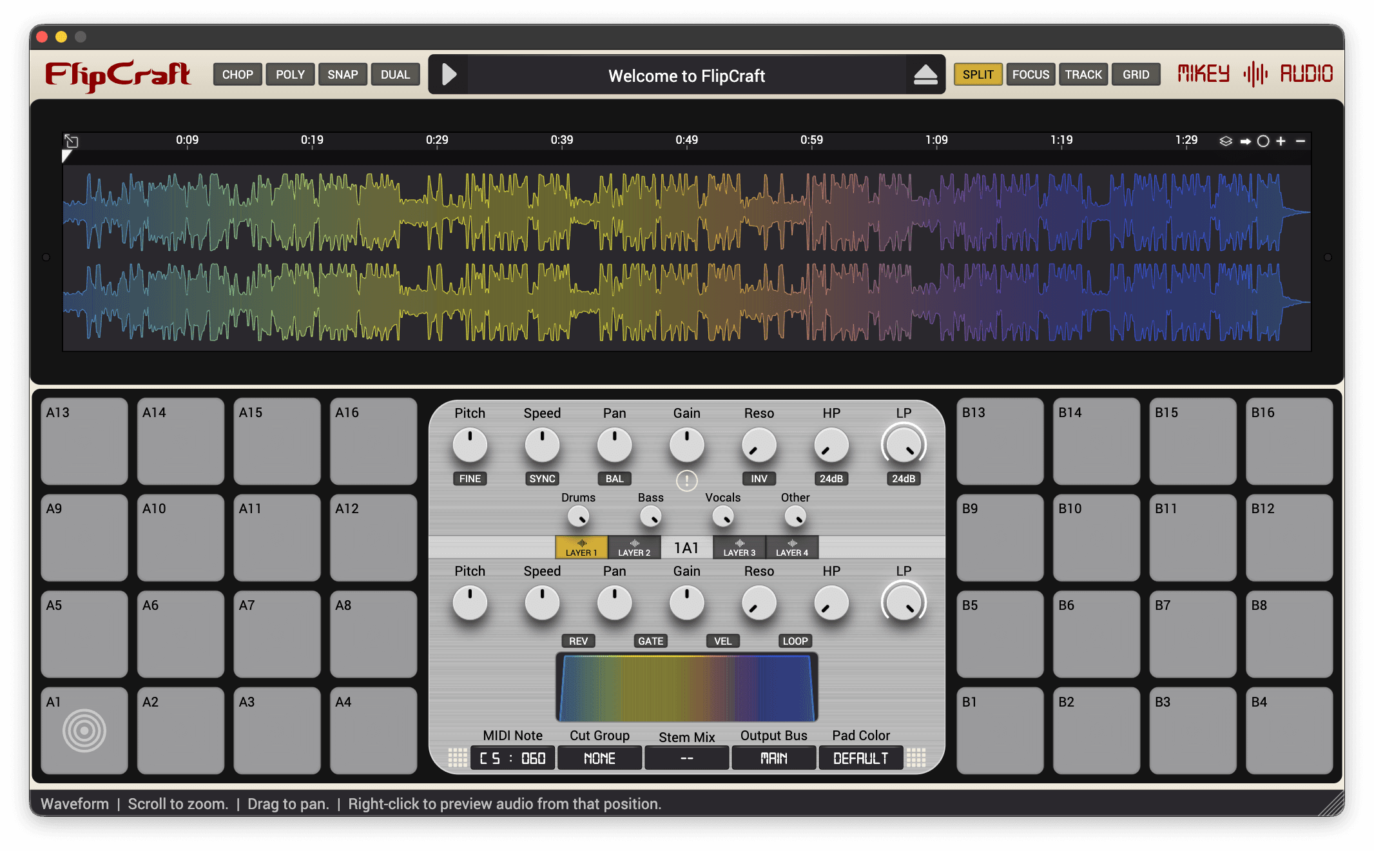Click the expand icon at the waveform's top-left
This screenshot has height=851, width=1374.
[72, 141]
